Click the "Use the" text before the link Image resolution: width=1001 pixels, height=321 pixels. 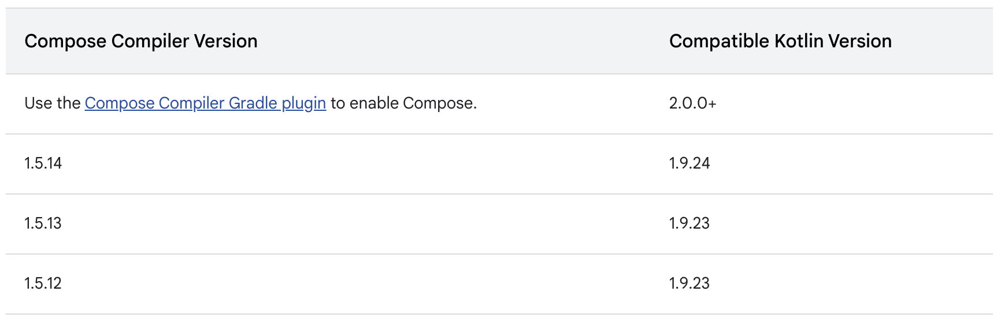52,103
